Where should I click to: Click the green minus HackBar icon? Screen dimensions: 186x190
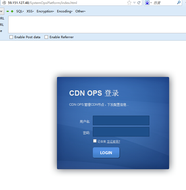click(8, 11)
